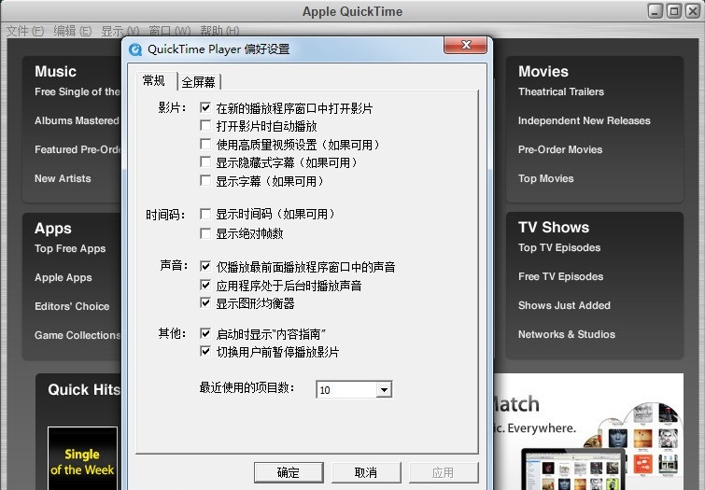Enable 显示字幕（如果可用）checkbox

tap(205, 181)
